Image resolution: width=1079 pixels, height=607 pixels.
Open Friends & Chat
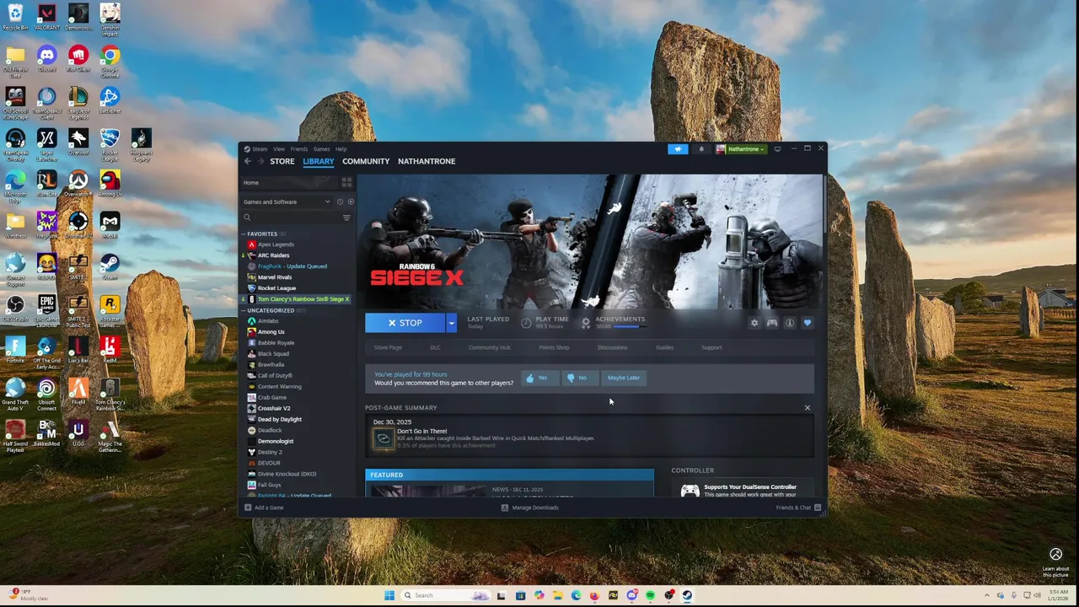(798, 508)
